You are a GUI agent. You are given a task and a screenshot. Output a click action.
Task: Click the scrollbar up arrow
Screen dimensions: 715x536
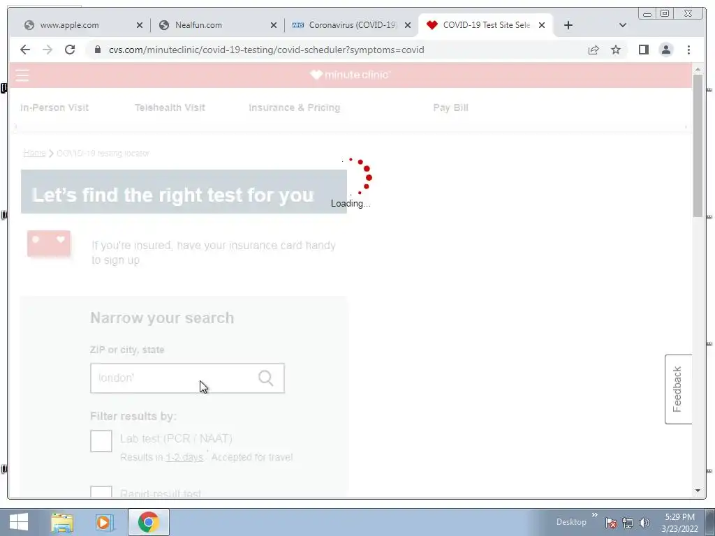pos(698,69)
